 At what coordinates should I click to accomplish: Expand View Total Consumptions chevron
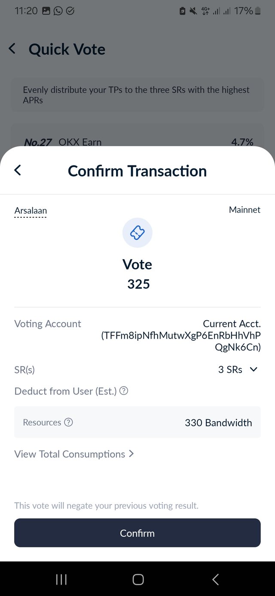(x=131, y=454)
